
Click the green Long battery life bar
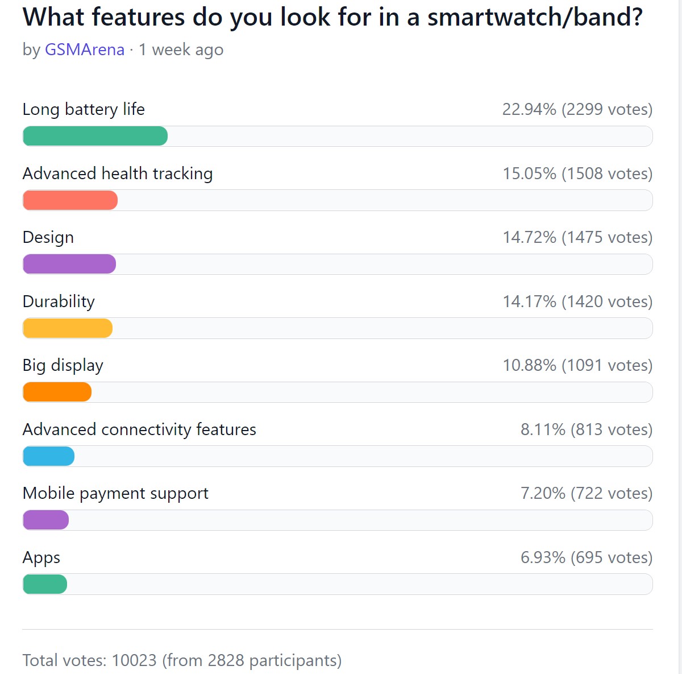pyautogui.click(x=95, y=137)
